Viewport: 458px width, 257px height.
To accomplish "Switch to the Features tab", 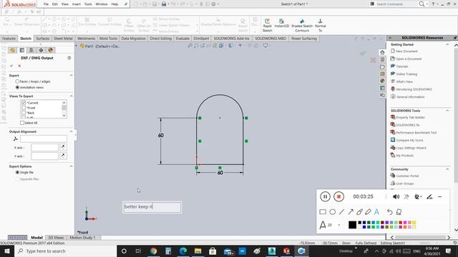I will click(9, 39).
